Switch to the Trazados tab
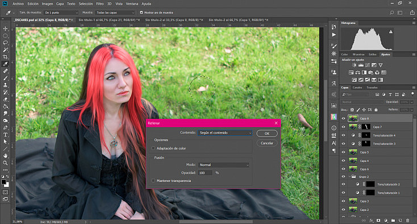This screenshot has width=417, height=224. (372, 88)
